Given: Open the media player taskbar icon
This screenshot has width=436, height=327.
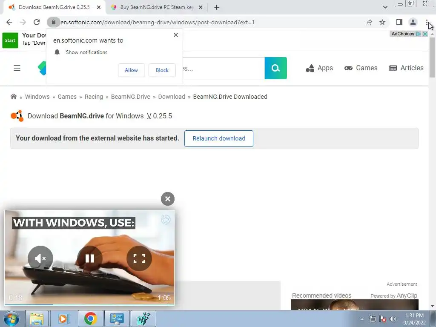Looking at the screenshot, I should click(x=63, y=318).
